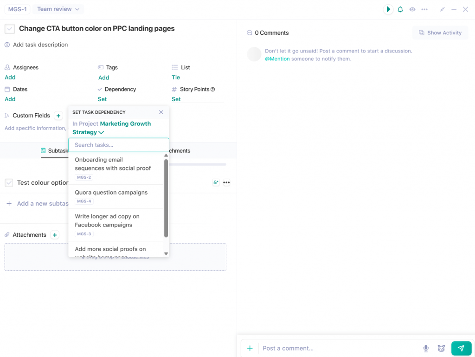Click the attachments drop zone area
Viewport: 475px width, 357px height.
116,257
